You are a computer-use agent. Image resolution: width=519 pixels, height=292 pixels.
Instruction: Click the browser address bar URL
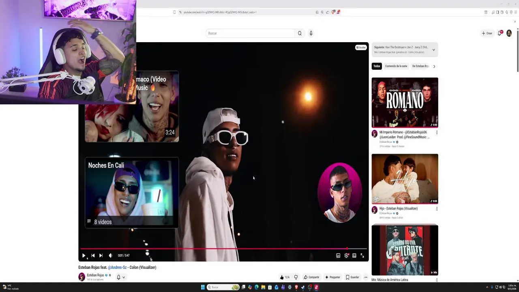(x=220, y=12)
